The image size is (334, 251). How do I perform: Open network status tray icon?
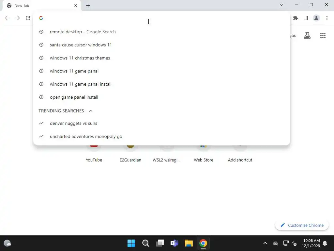[x=286, y=243]
